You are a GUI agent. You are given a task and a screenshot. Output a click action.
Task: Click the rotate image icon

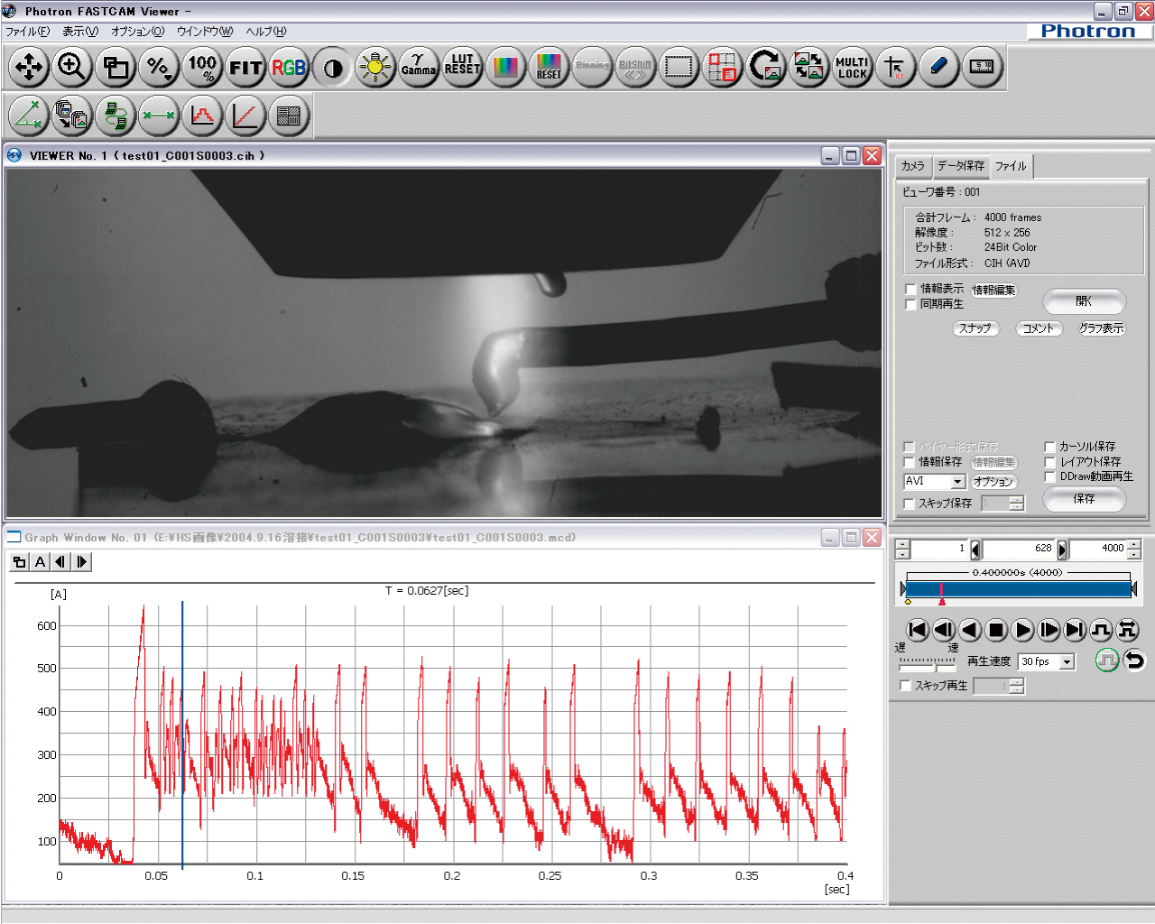click(x=765, y=68)
